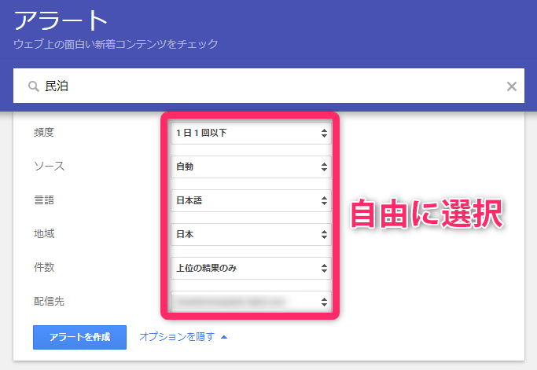
Task: Open the 言語 dropdown set to 日本語
Action: pos(251,200)
